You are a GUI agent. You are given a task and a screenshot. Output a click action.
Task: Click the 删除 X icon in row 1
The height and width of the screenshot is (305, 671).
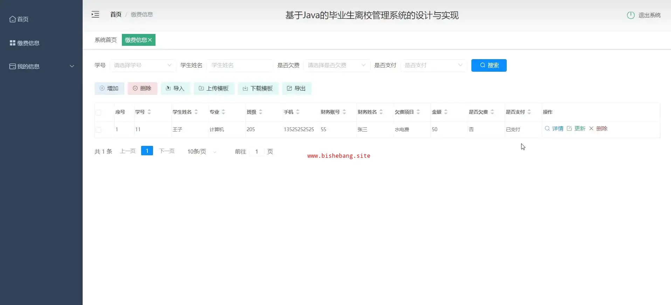click(x=591, y=129)
